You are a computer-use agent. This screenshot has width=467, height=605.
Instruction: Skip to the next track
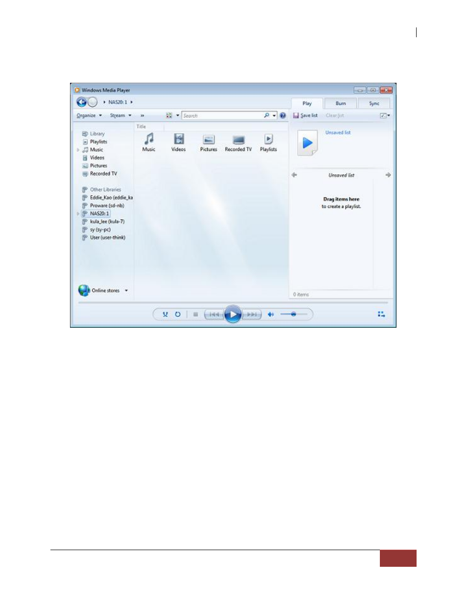pyautogui.click(x=252, y=315)
